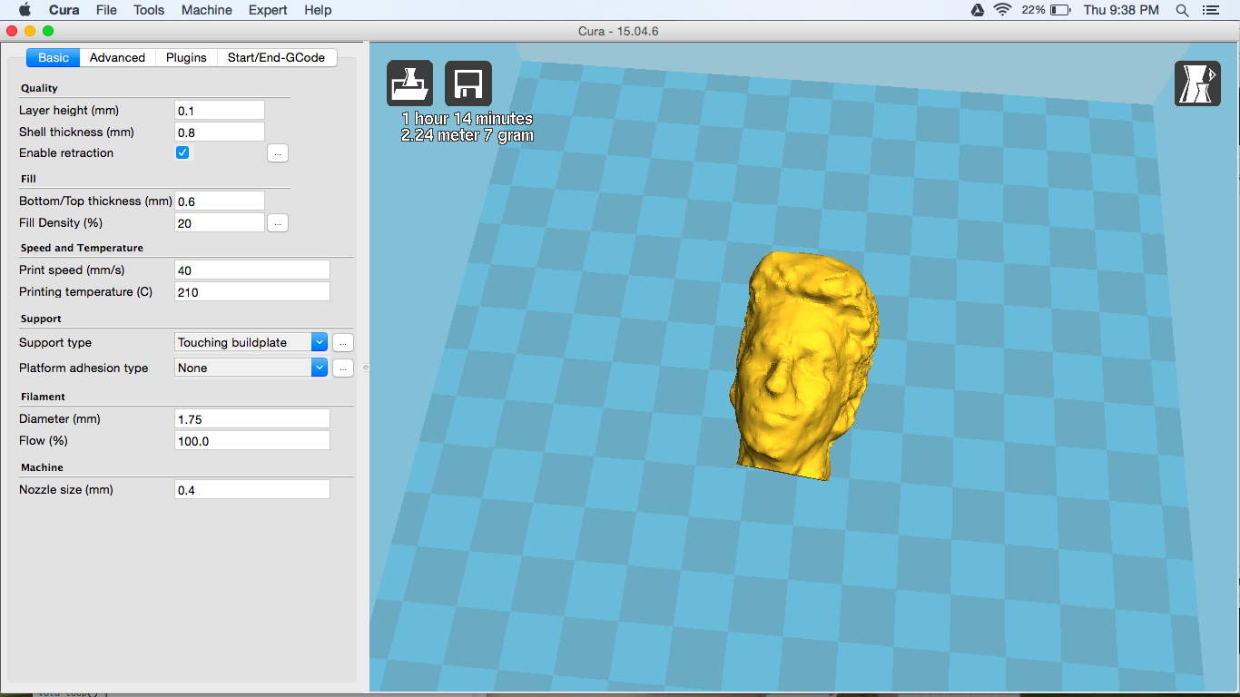
Task: Click the 'Filament' section heading
Action: [43, 397]
